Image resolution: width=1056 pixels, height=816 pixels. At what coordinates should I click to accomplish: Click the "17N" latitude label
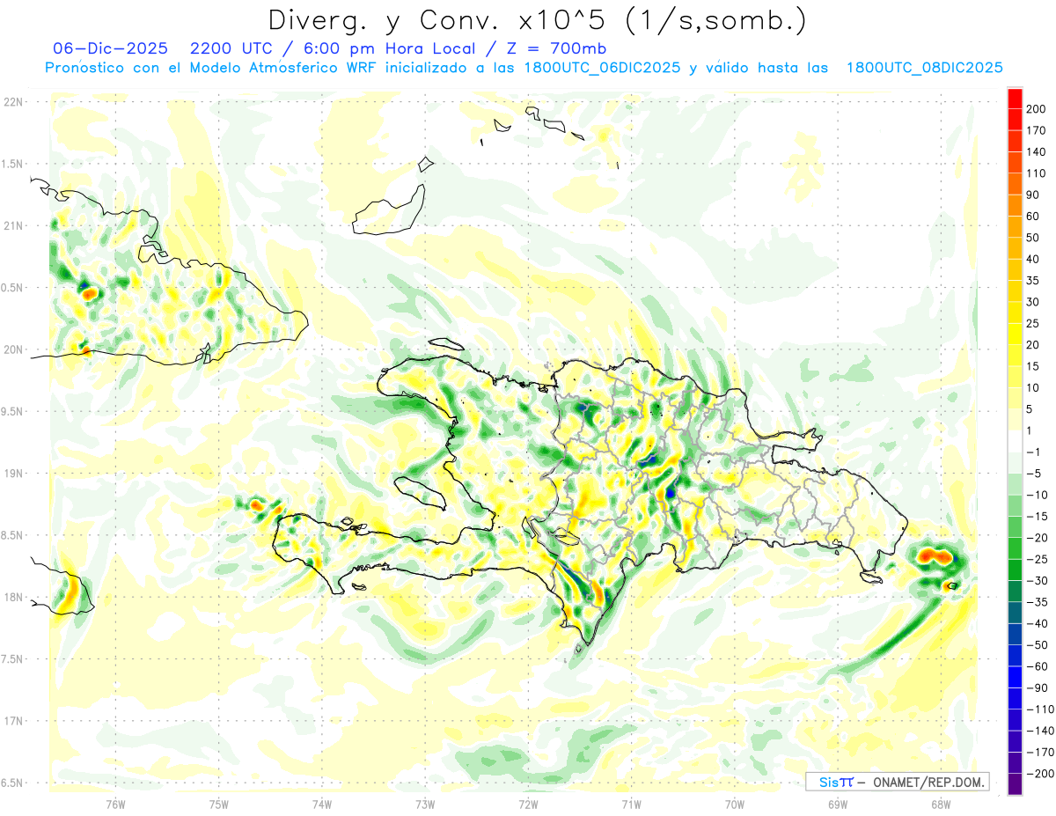tap(13, 721)
